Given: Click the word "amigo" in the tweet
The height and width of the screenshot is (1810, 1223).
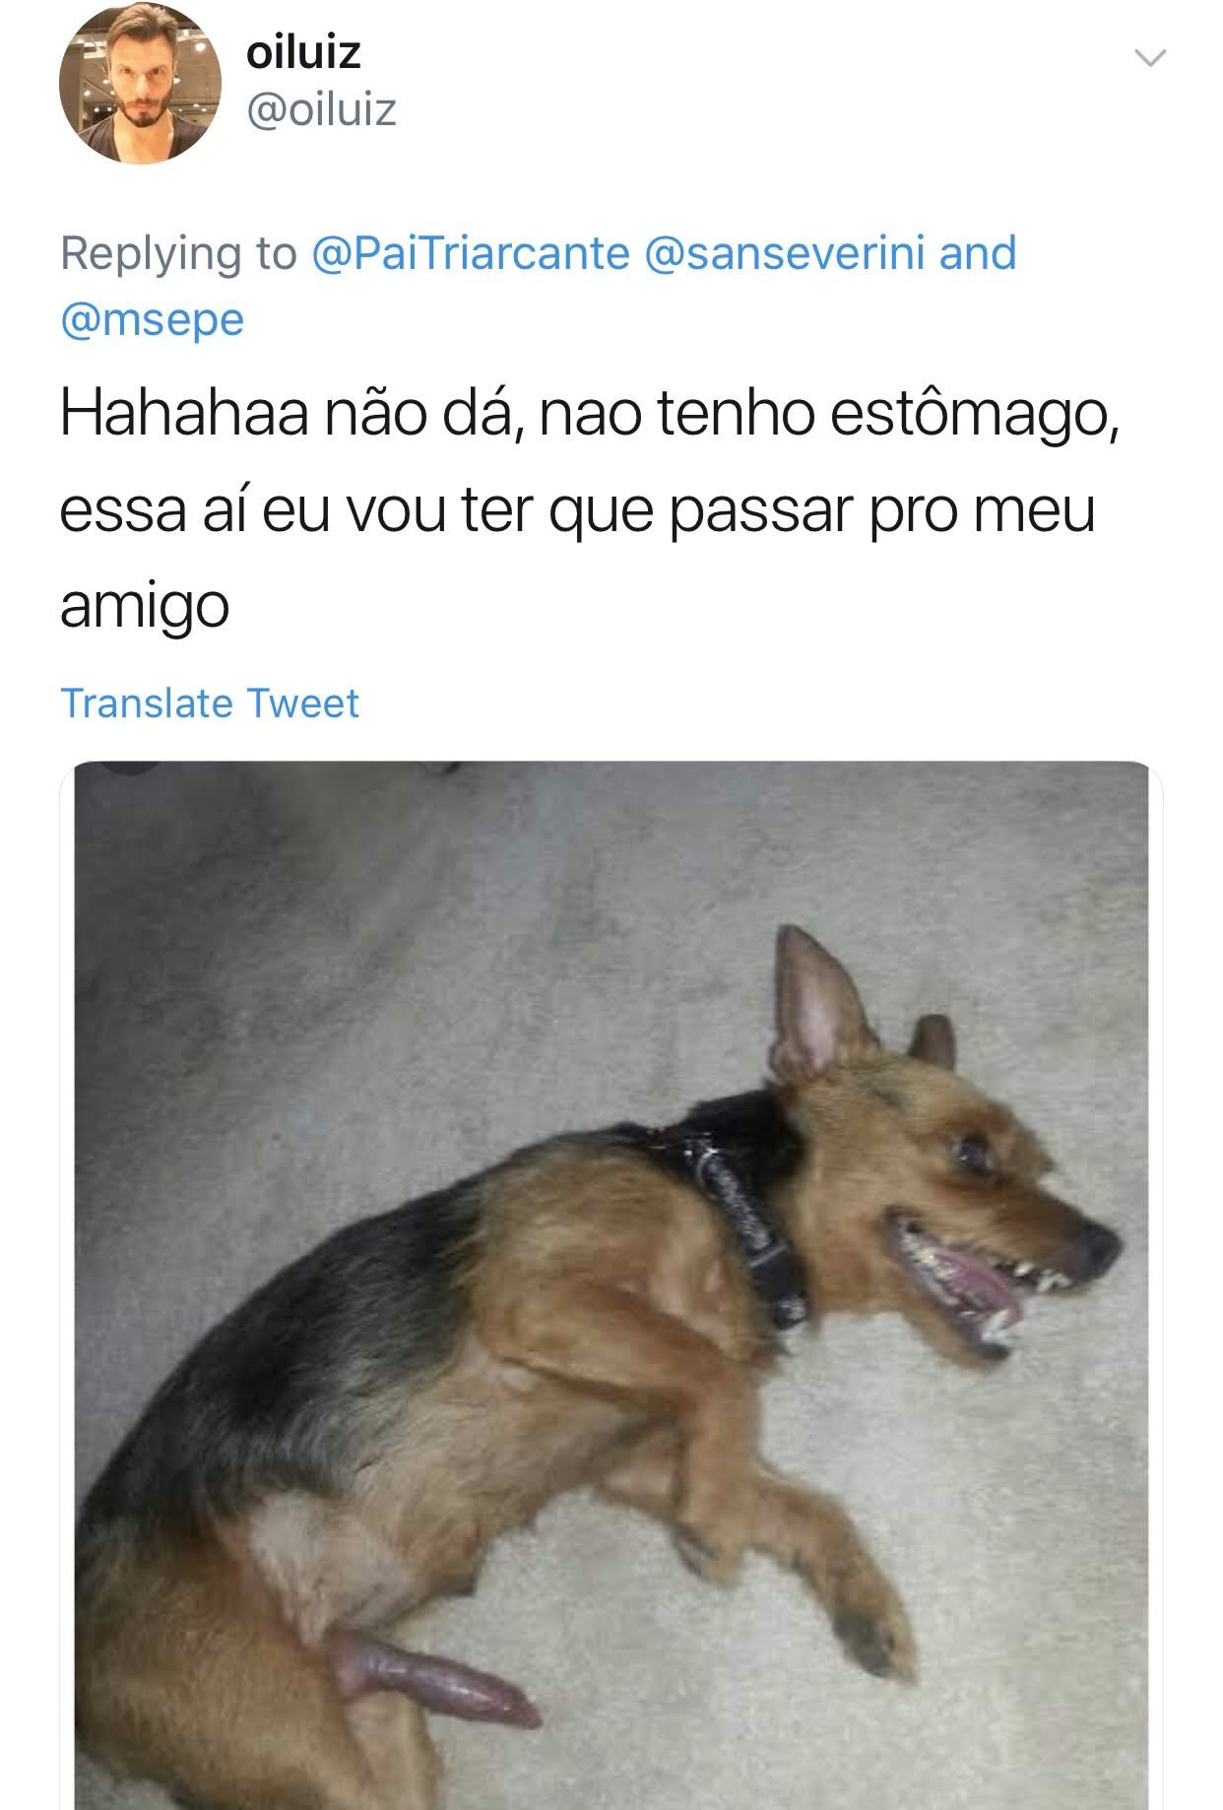Looking at the screenshot, I should (x=145, y=607).
